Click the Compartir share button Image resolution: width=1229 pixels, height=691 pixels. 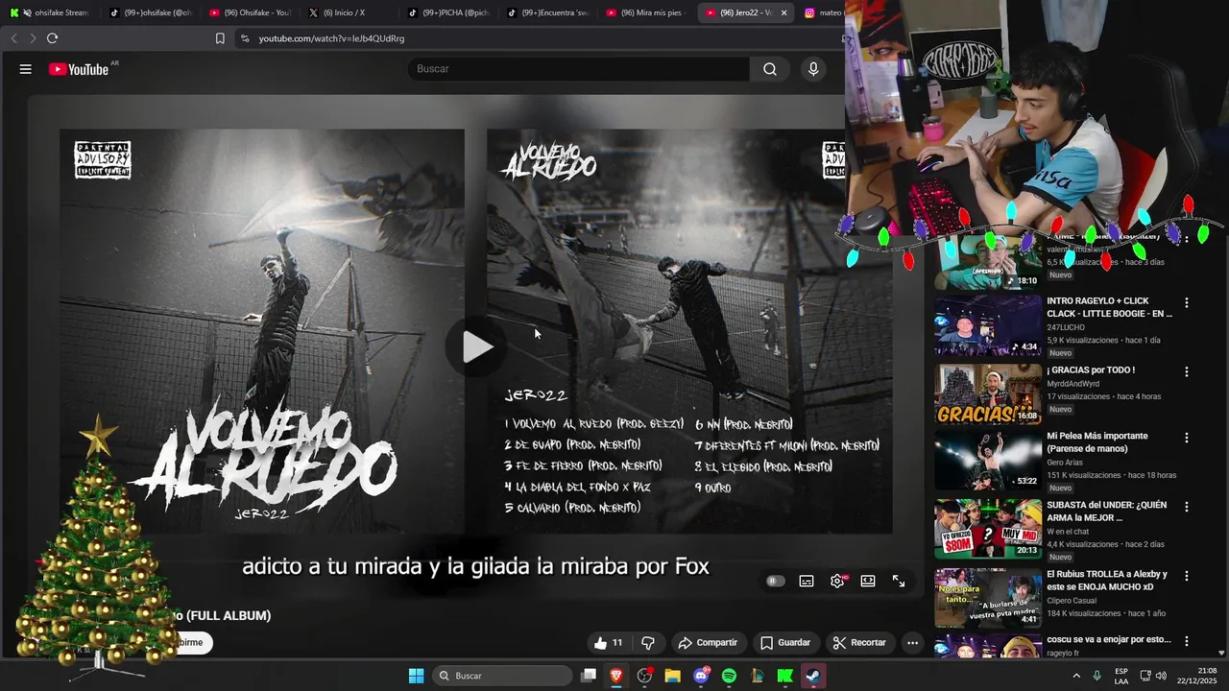point(708,643)
